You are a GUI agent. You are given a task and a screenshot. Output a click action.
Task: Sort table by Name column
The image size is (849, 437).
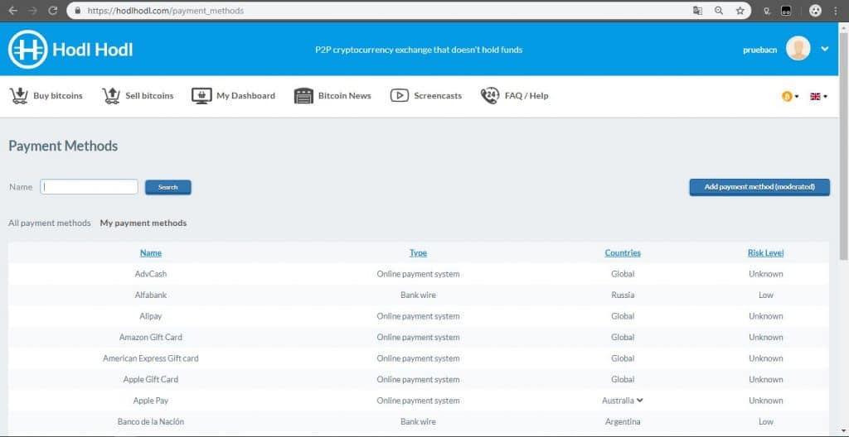click(x=151, y=252)
